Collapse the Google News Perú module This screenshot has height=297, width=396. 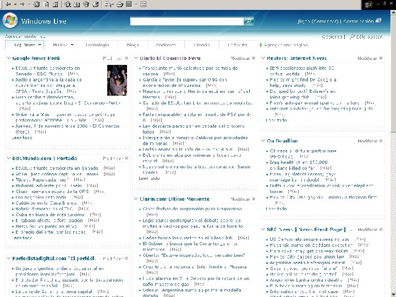tap(9, 58)
